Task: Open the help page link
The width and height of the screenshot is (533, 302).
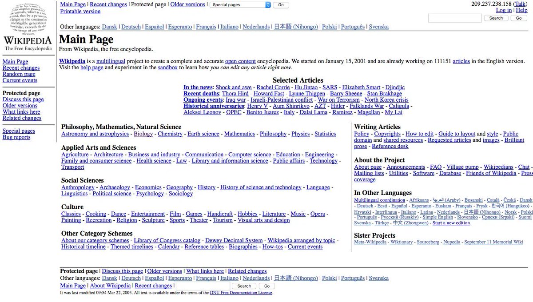Action: [91, 68]
